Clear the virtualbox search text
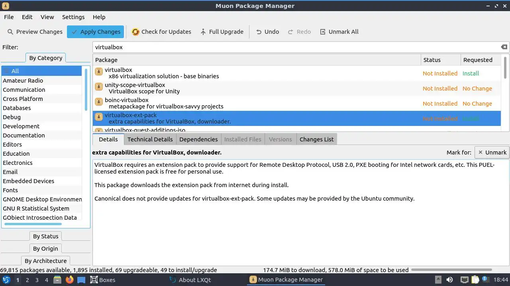Image resolution: width=510 pixels, height=286 pixels. click(504, 47)
